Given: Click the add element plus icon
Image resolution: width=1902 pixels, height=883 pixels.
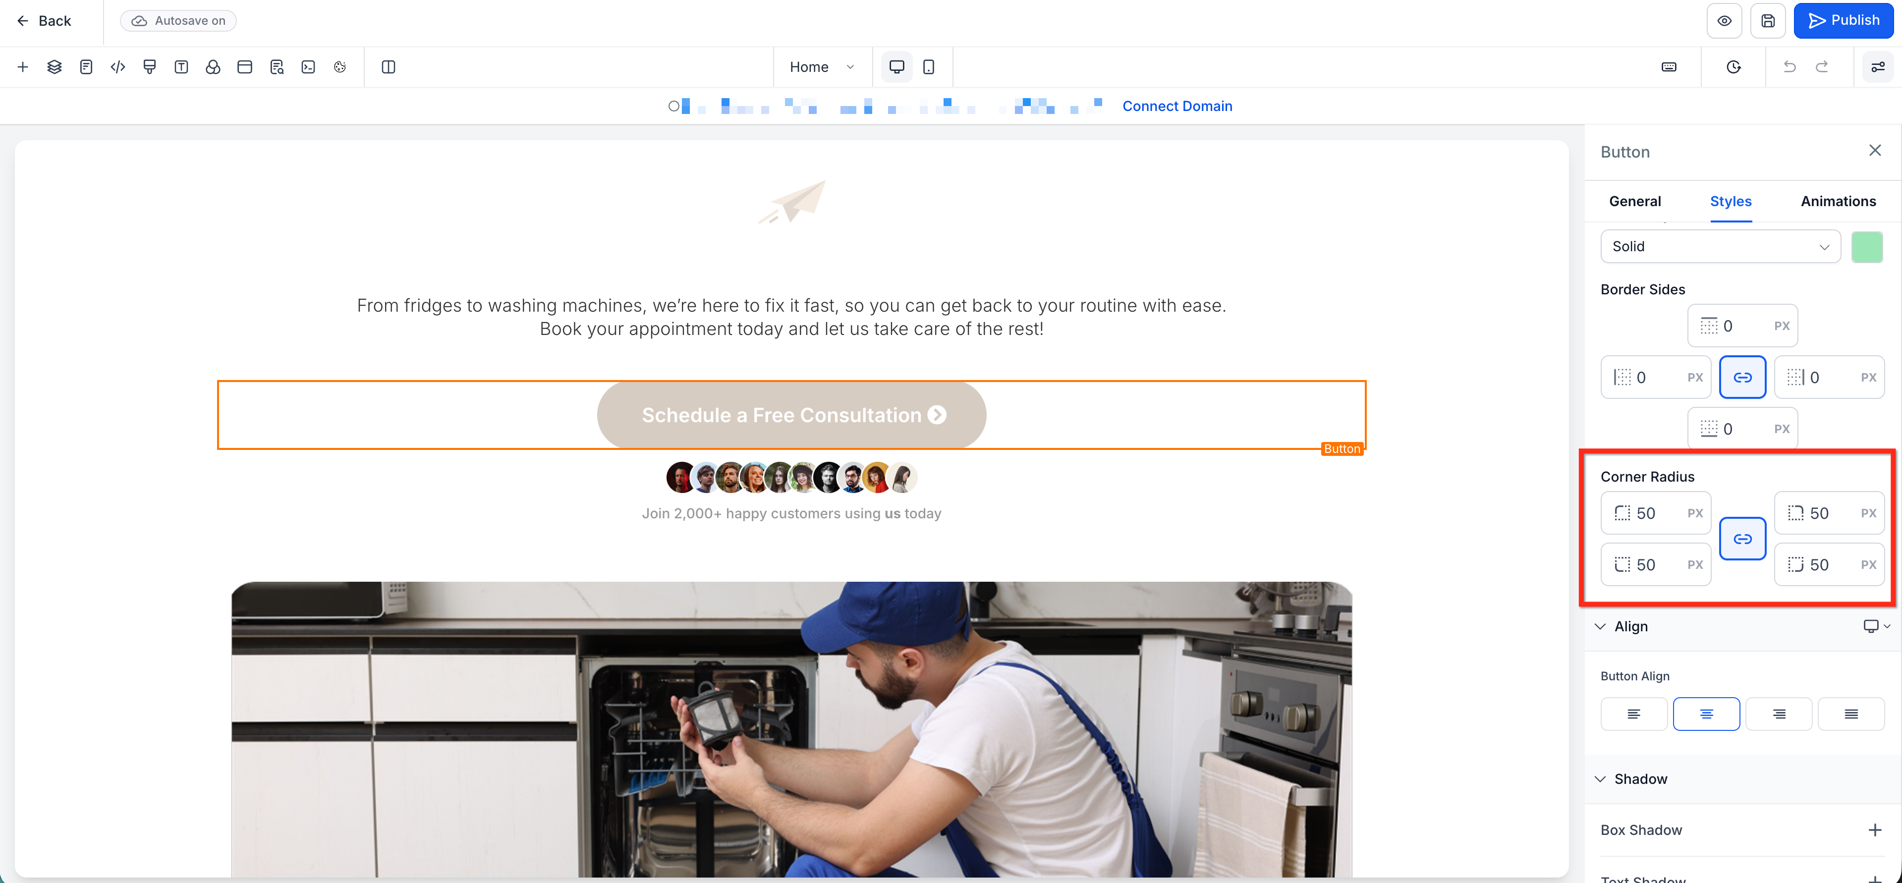Looking at the screenshot, I should point(22,67).
